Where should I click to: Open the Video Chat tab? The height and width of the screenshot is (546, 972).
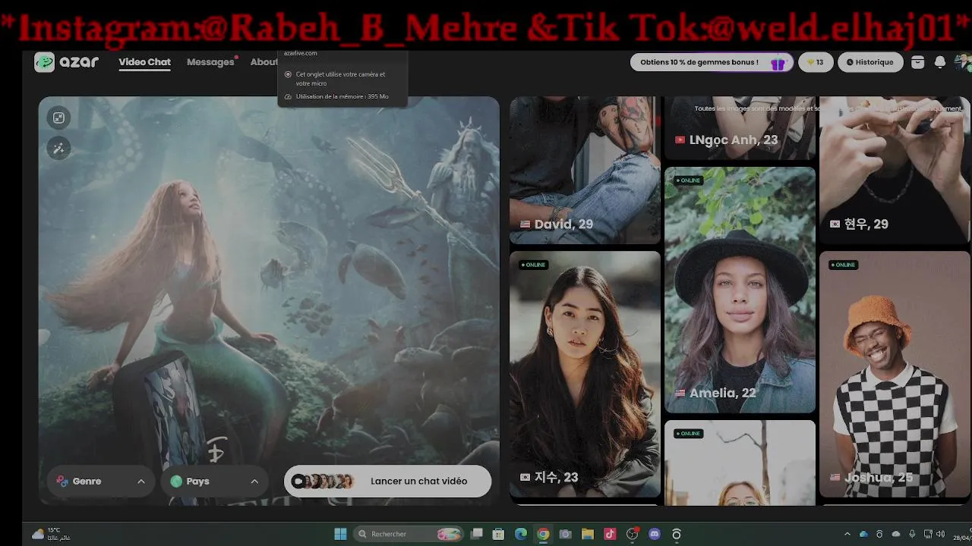pos(144,62)
